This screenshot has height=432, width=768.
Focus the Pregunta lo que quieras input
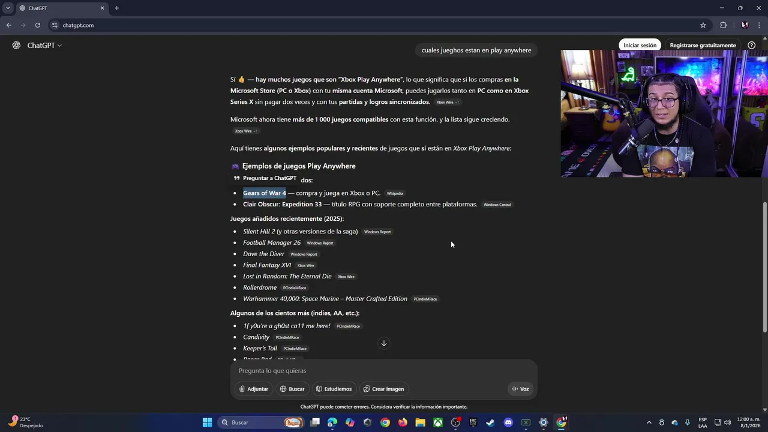point(384,371)
